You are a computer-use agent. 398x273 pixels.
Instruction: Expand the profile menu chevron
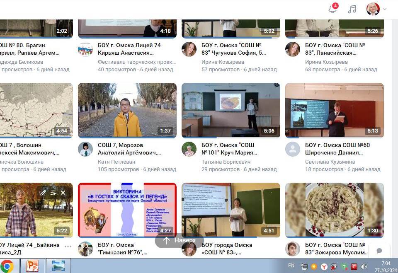coord(385,9)
